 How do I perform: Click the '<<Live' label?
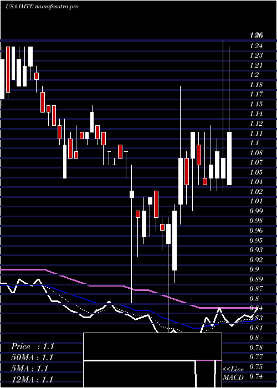click(233, 370)
